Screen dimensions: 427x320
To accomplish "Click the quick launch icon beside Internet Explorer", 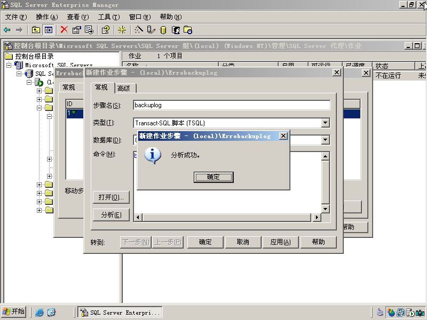I will click(x=51, y=312).
